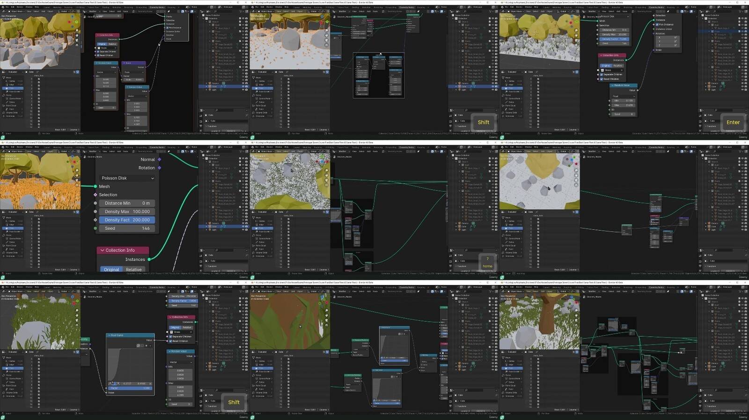Screen dimensions: 749x420
Task: Click the Seed field showing 146
Action: coord(127,228)
